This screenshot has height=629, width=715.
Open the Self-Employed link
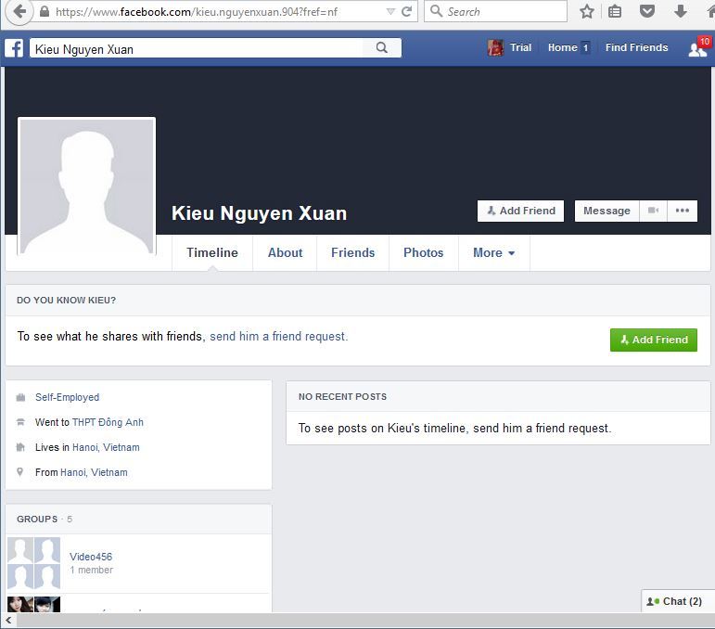point(67,397)
